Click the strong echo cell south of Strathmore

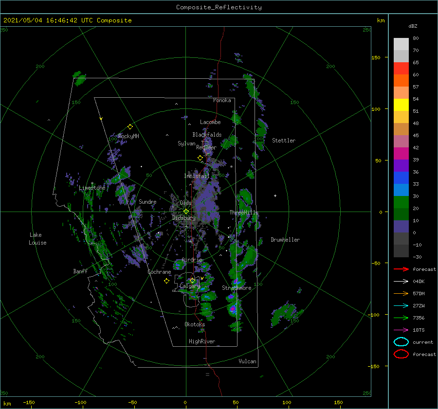tap(233, 309)
